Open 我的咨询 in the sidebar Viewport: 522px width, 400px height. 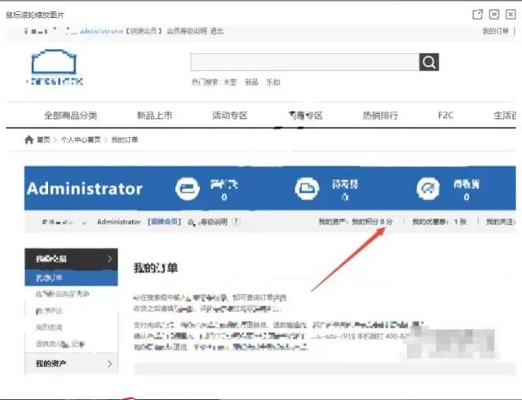49,327
